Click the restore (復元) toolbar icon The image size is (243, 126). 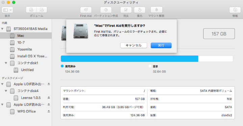point(140,10)
